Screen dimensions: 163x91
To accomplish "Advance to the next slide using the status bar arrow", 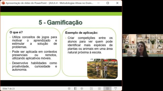I will [x=82, y=88].
